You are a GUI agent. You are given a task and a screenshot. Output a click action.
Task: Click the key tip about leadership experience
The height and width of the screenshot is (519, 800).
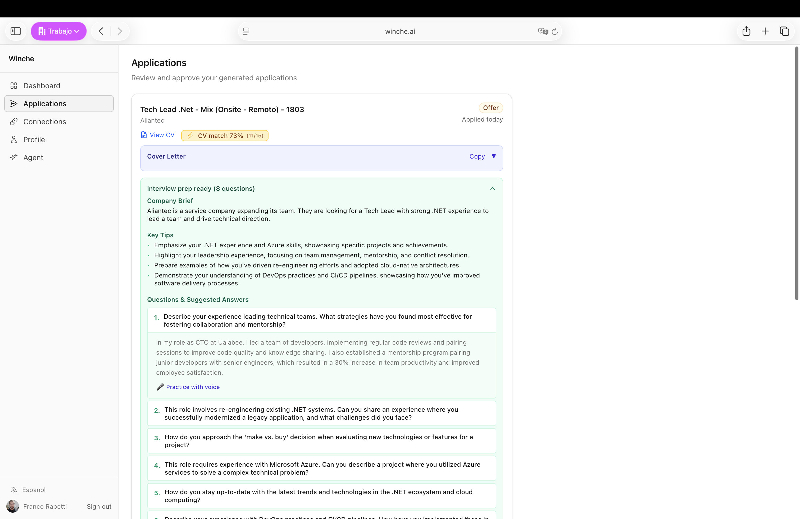[x=312, y=255]
